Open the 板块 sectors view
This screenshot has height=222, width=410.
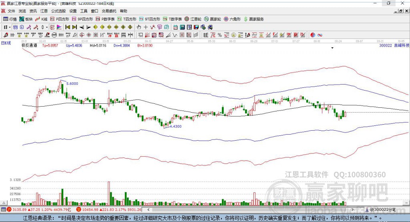(26, 19)
